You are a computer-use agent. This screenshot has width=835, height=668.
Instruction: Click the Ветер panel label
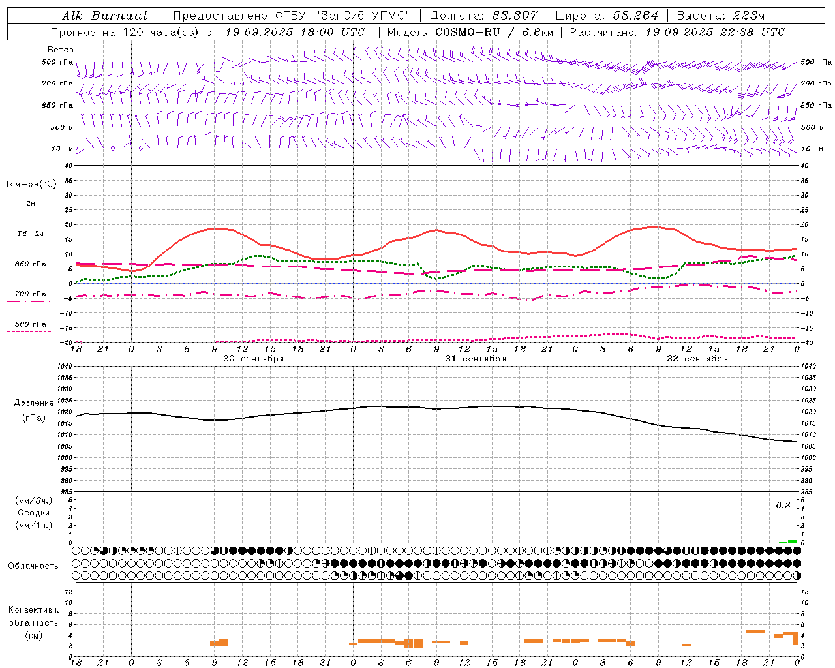tap(61, 50)
